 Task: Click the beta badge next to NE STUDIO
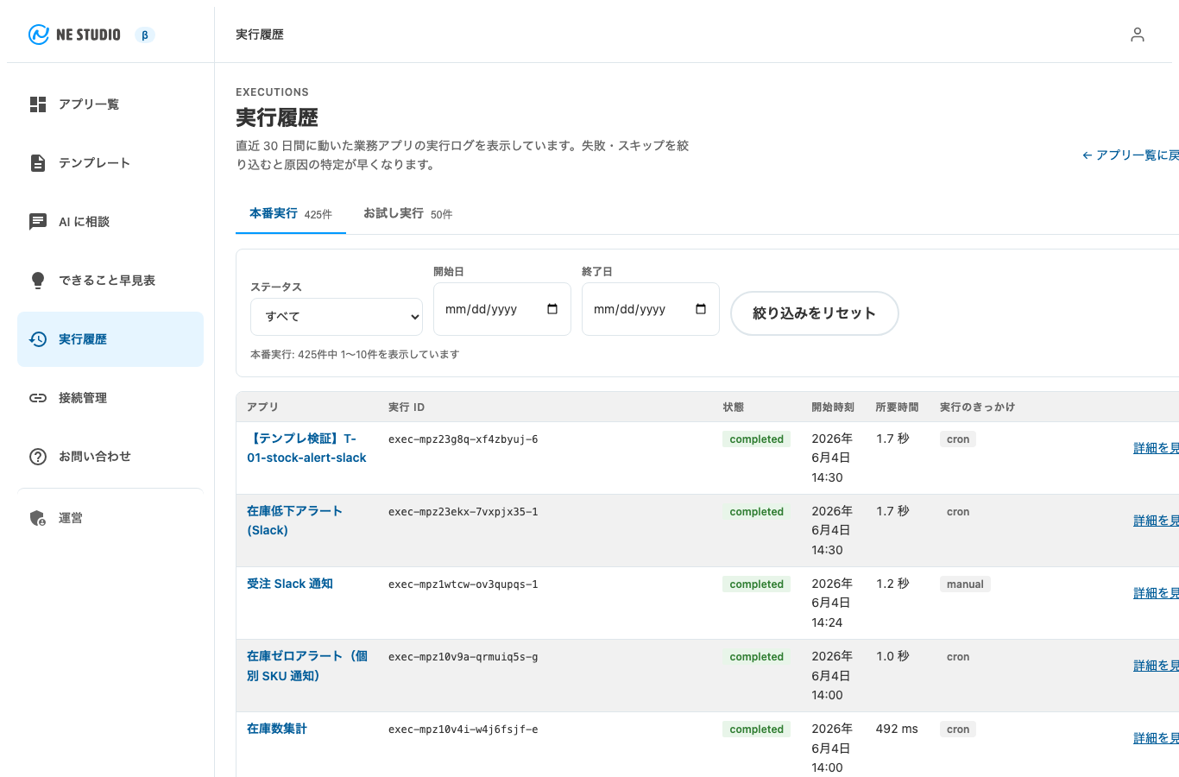coord(145,35)
